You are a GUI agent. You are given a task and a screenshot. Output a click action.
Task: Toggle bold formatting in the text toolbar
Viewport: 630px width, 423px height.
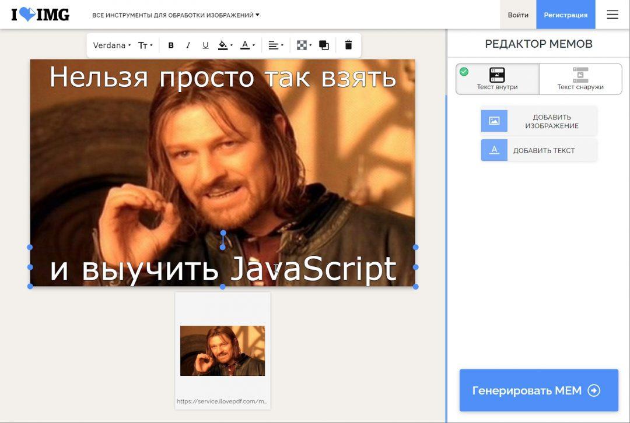171,45
